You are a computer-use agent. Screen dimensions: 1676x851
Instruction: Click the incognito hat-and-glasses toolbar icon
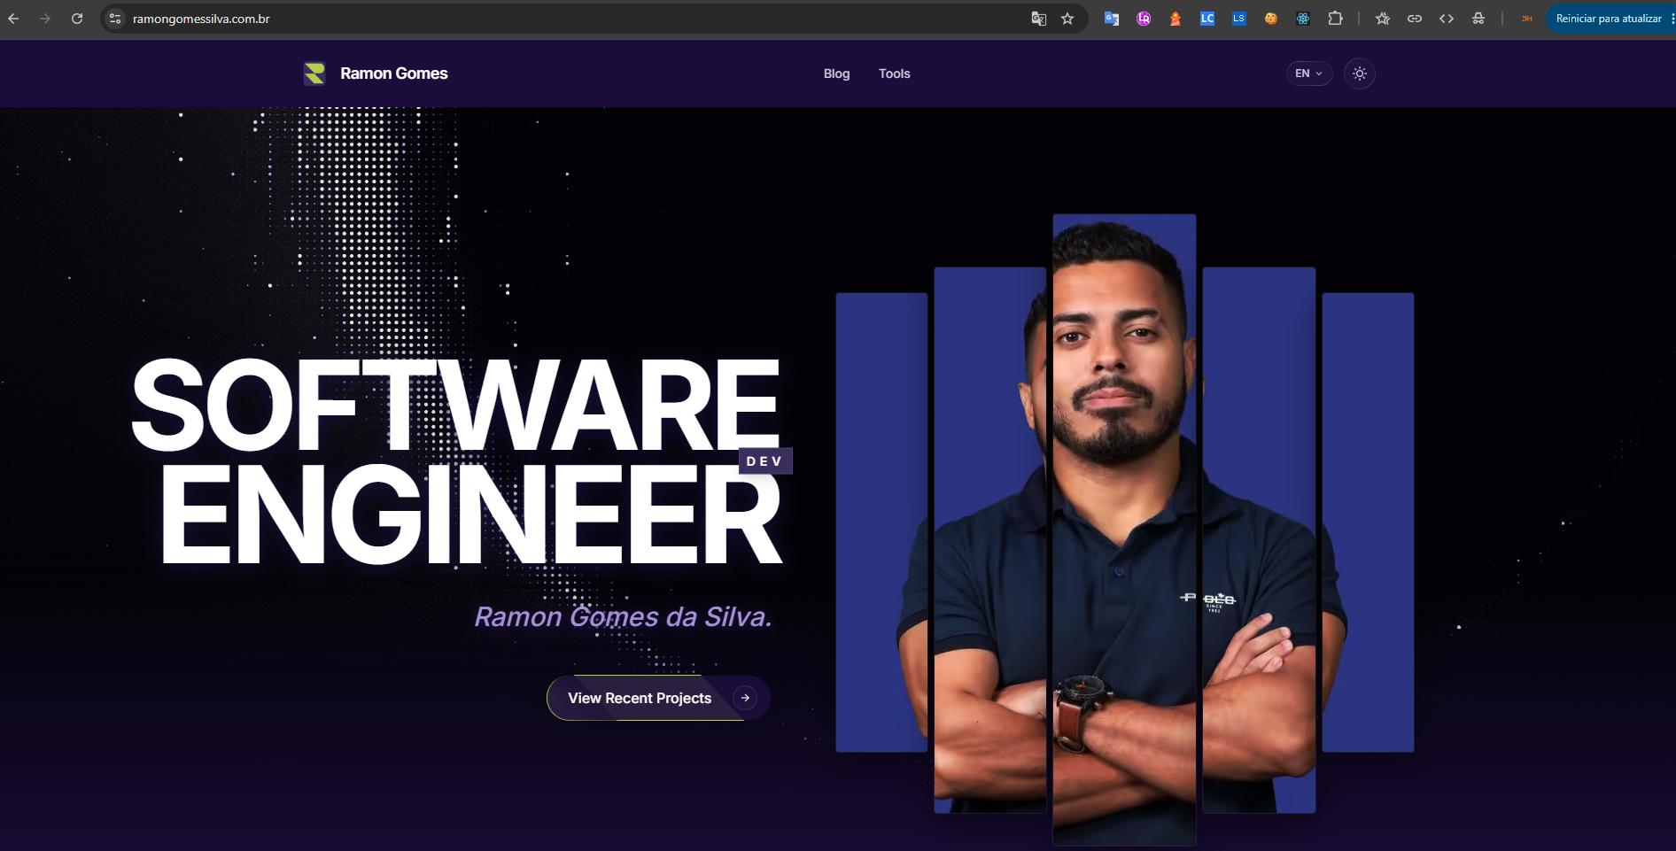tap(1478, 19)
